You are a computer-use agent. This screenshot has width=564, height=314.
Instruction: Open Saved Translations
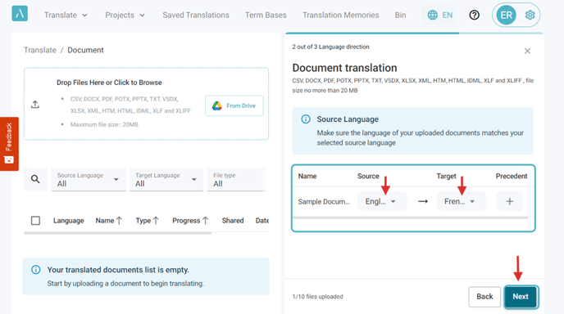196,15
